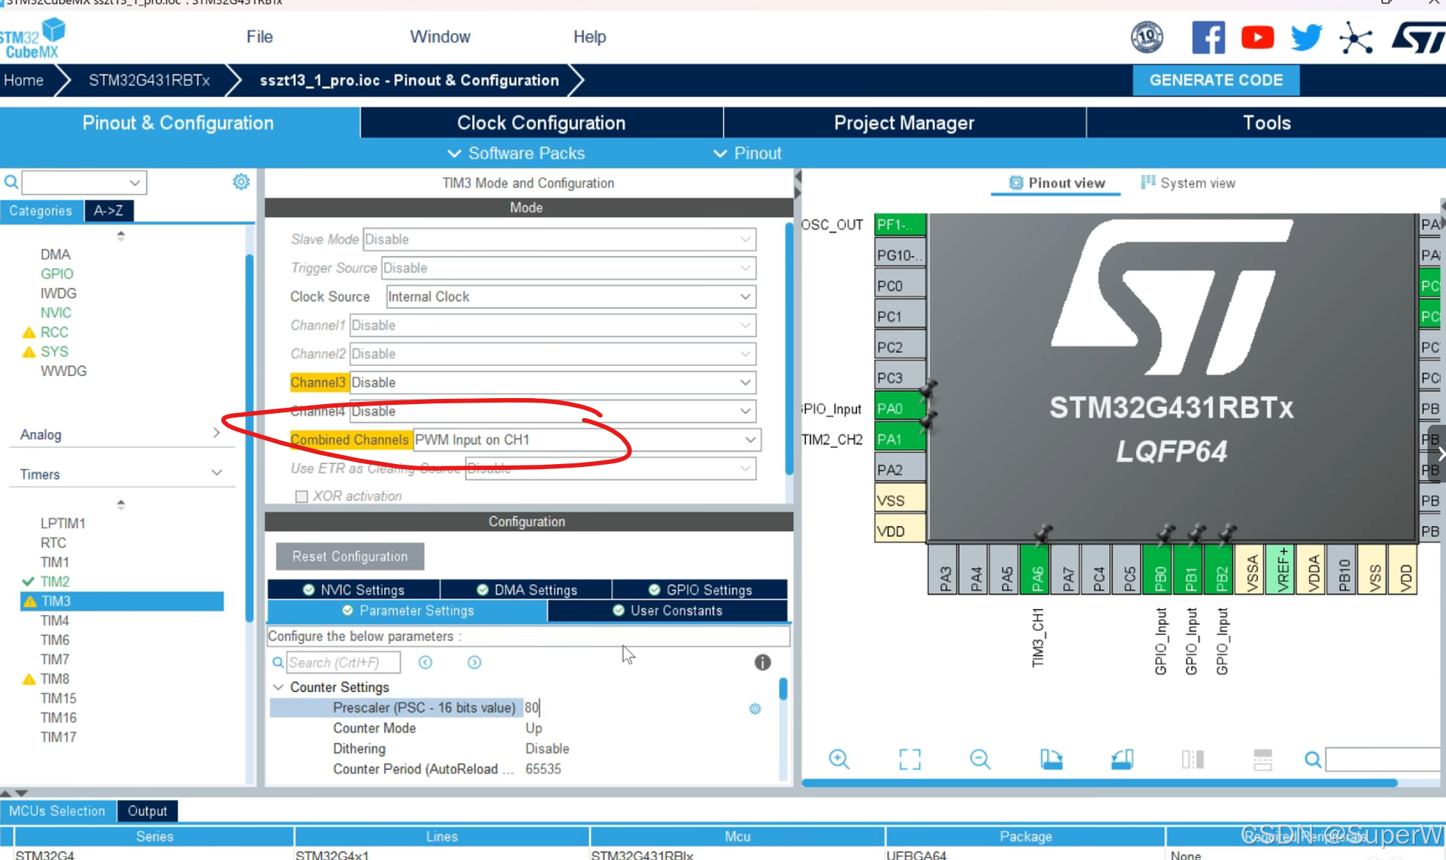Open the Facebook icon link
This screenshot has height=860, width=1446.
[1208, 37]
